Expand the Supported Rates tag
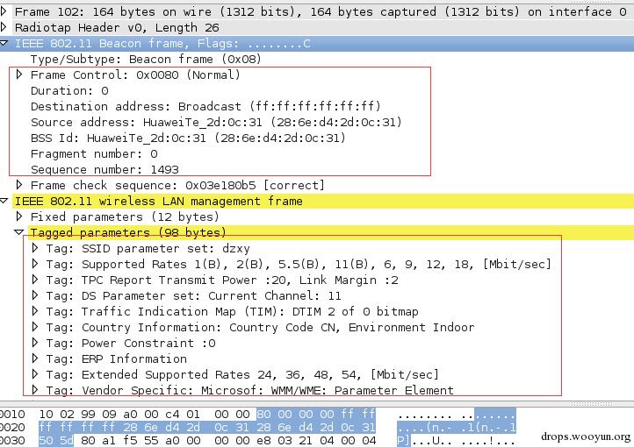 (35, 264)
